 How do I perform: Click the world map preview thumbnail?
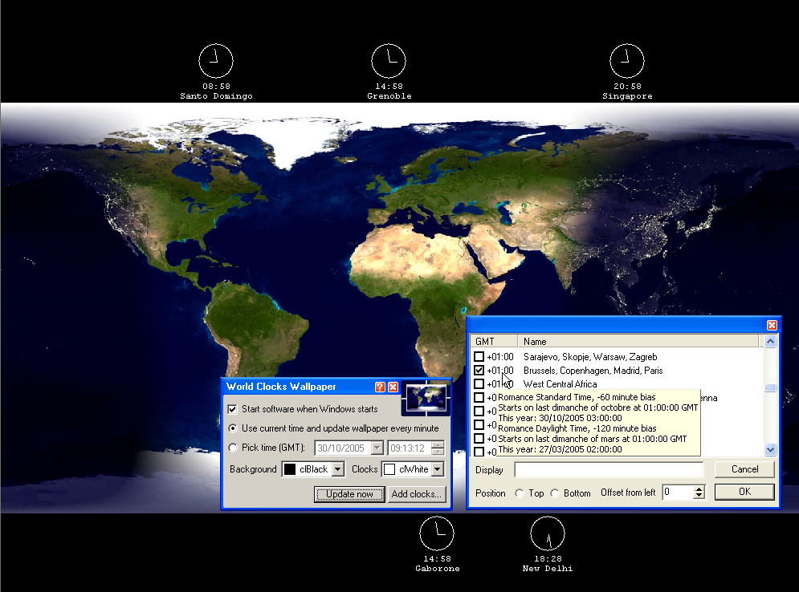[426, 398]
